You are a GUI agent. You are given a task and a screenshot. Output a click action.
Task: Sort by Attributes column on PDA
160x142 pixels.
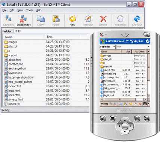(x=139, y=51)
